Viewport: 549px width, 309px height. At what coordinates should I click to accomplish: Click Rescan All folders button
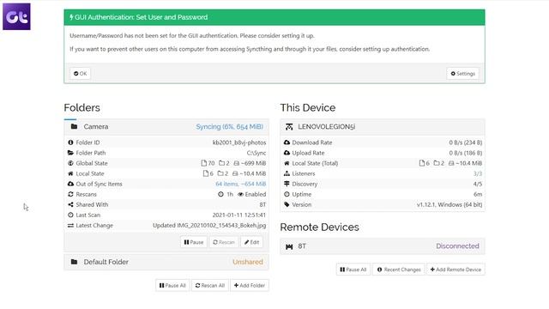coord(210,286)
